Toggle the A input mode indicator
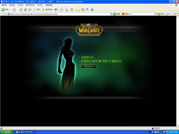179x134 pixels. [153, 132]
